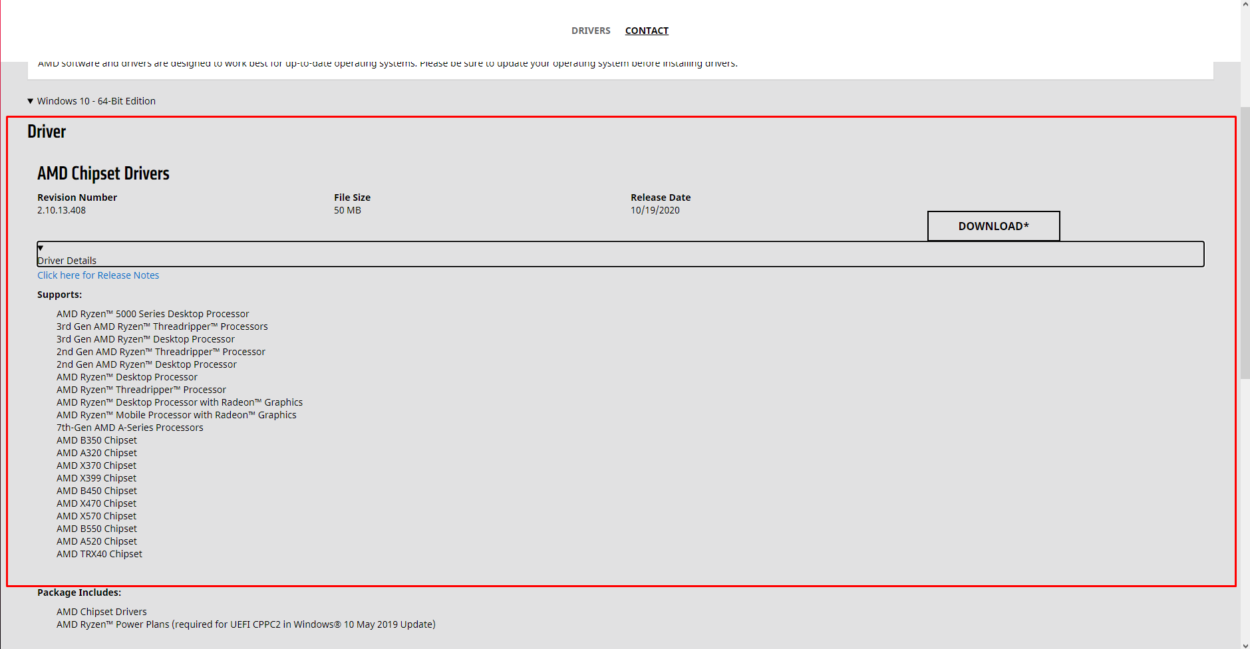This screenshot has width=1250, height=649.
Task: Click 3rd Gen AMD Ryzen Threadripper Processors
Action: tap(162, 326)
